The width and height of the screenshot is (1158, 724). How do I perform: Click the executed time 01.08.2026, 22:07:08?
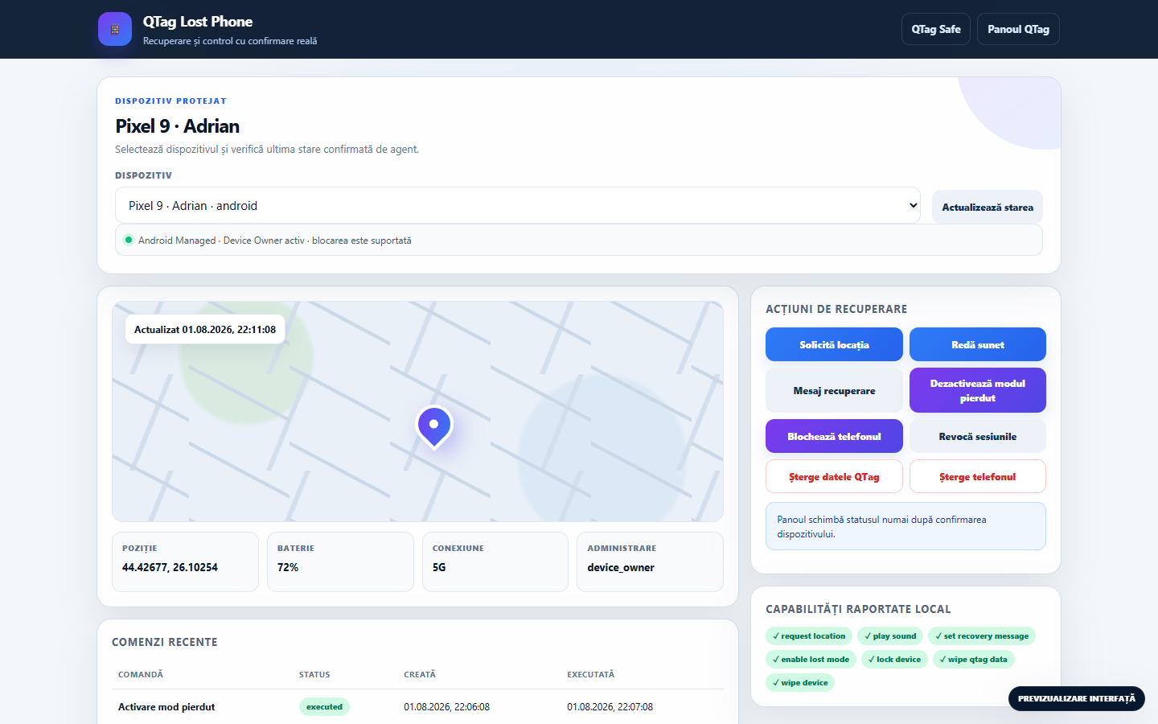[x=610, y=707]
